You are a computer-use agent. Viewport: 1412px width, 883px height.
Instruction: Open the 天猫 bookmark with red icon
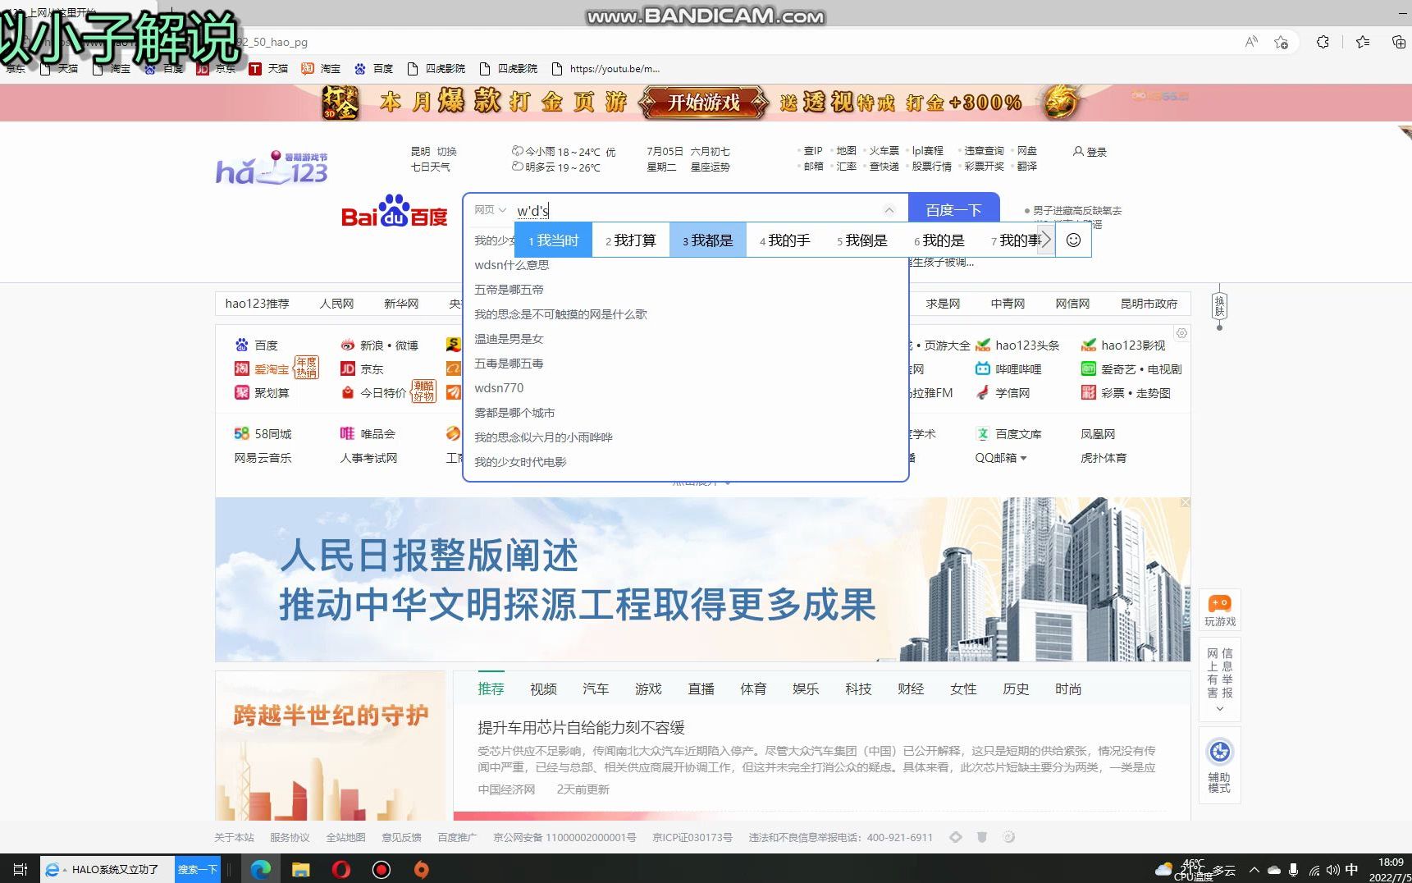click(x=268, y=69)
